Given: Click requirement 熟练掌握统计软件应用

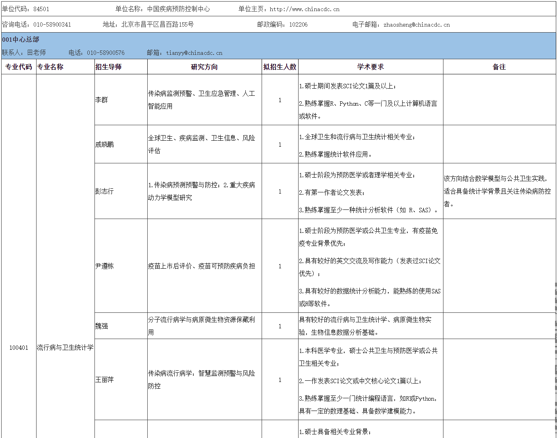Looking at the screenshot, I should coord(336,154).
